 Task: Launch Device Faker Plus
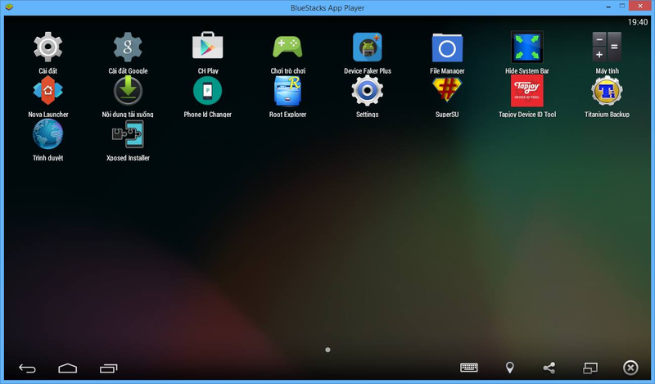367,47
